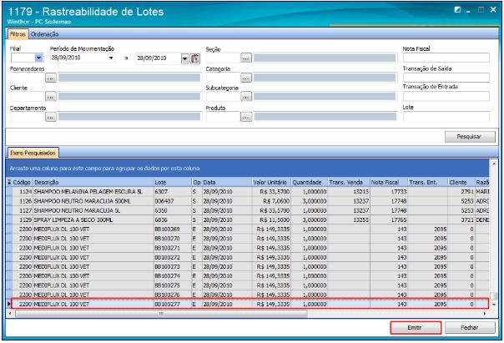This screenshot has height=343, width=504.
Task: Click the vertical scrollbar down arrow
Action: [494, 305]
